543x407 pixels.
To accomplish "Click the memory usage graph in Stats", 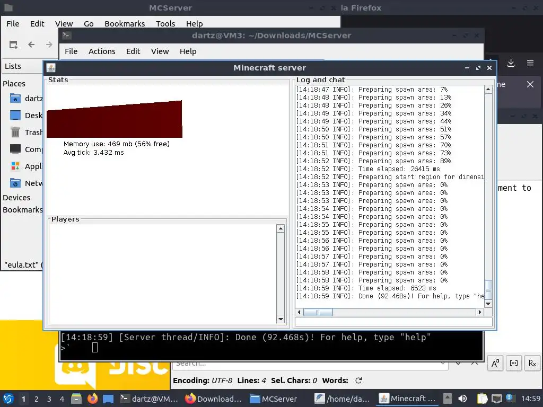I will 115,119.
